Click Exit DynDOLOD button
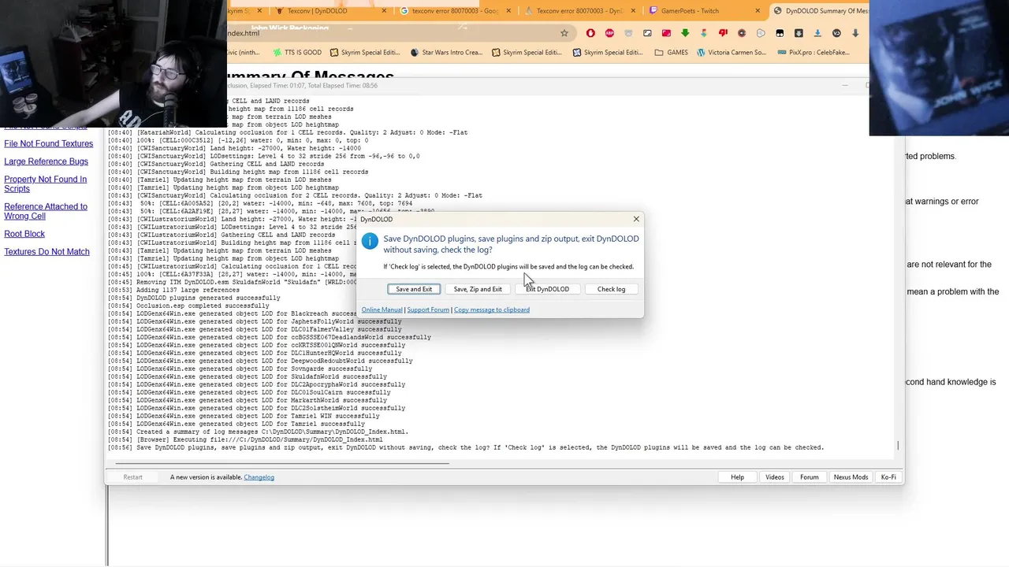The height and width of the screenshot is (567, 1009). [547, 289]
